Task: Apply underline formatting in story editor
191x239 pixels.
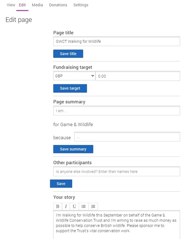Action: 74,206
